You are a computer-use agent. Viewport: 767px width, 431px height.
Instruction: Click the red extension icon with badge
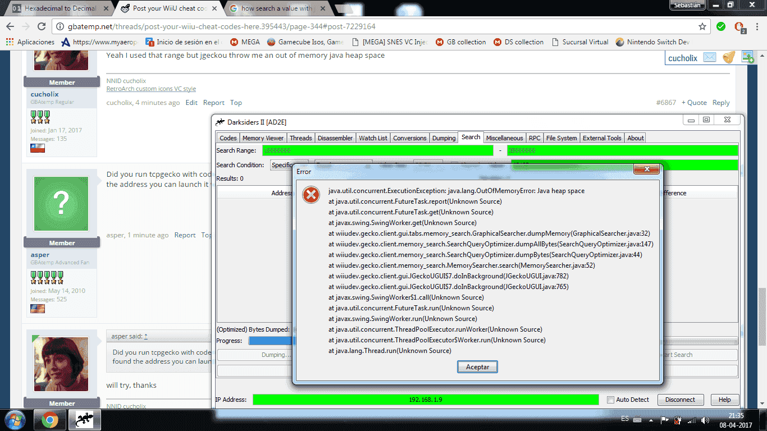pyautogui.click(x=739, y=27)
